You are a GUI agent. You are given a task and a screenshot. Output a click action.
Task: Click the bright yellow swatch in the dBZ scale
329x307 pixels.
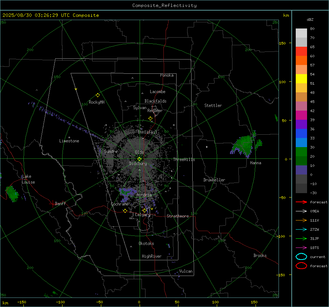[301, 78]
